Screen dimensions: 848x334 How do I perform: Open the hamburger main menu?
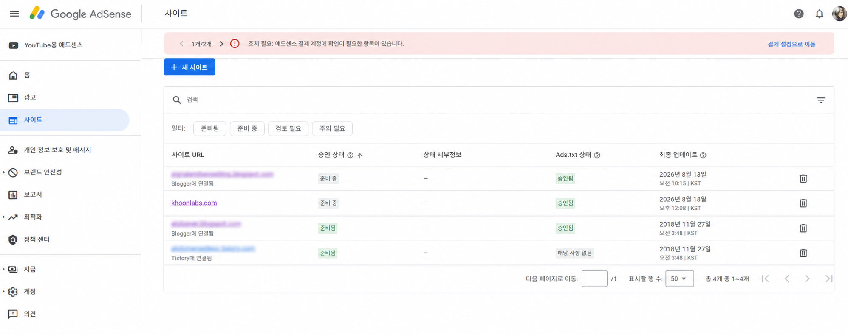pyautogui.click(x=14, y=14)
